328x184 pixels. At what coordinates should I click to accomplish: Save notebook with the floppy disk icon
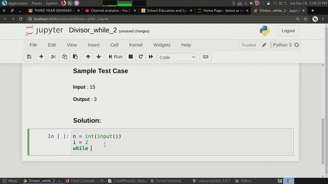click(x=29, y=57)
